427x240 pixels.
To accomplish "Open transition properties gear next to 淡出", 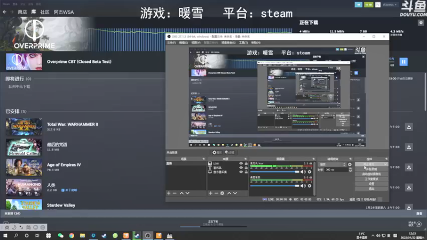I will (x=350, y=165).
